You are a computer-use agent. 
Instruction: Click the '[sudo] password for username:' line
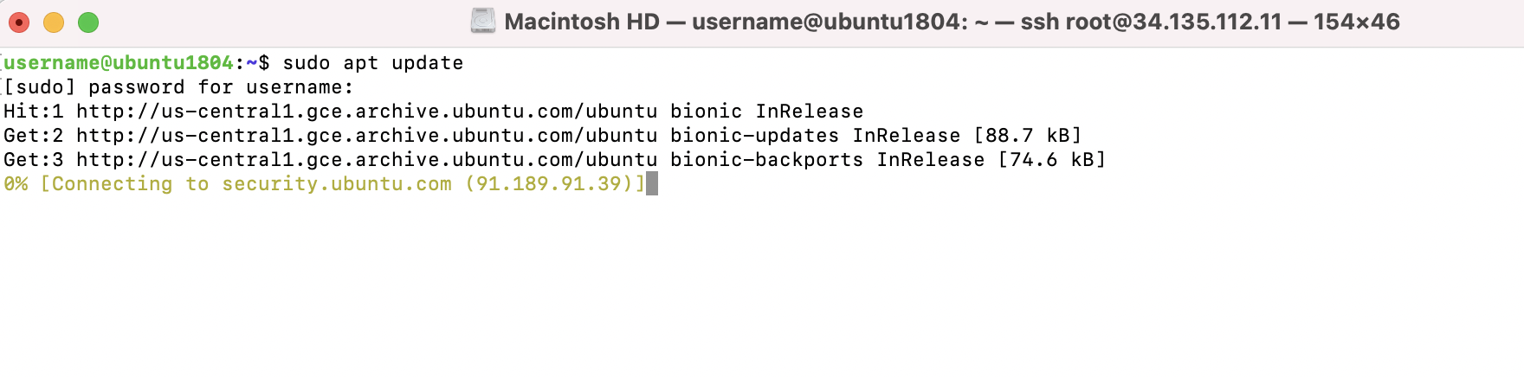coord(179,87)
